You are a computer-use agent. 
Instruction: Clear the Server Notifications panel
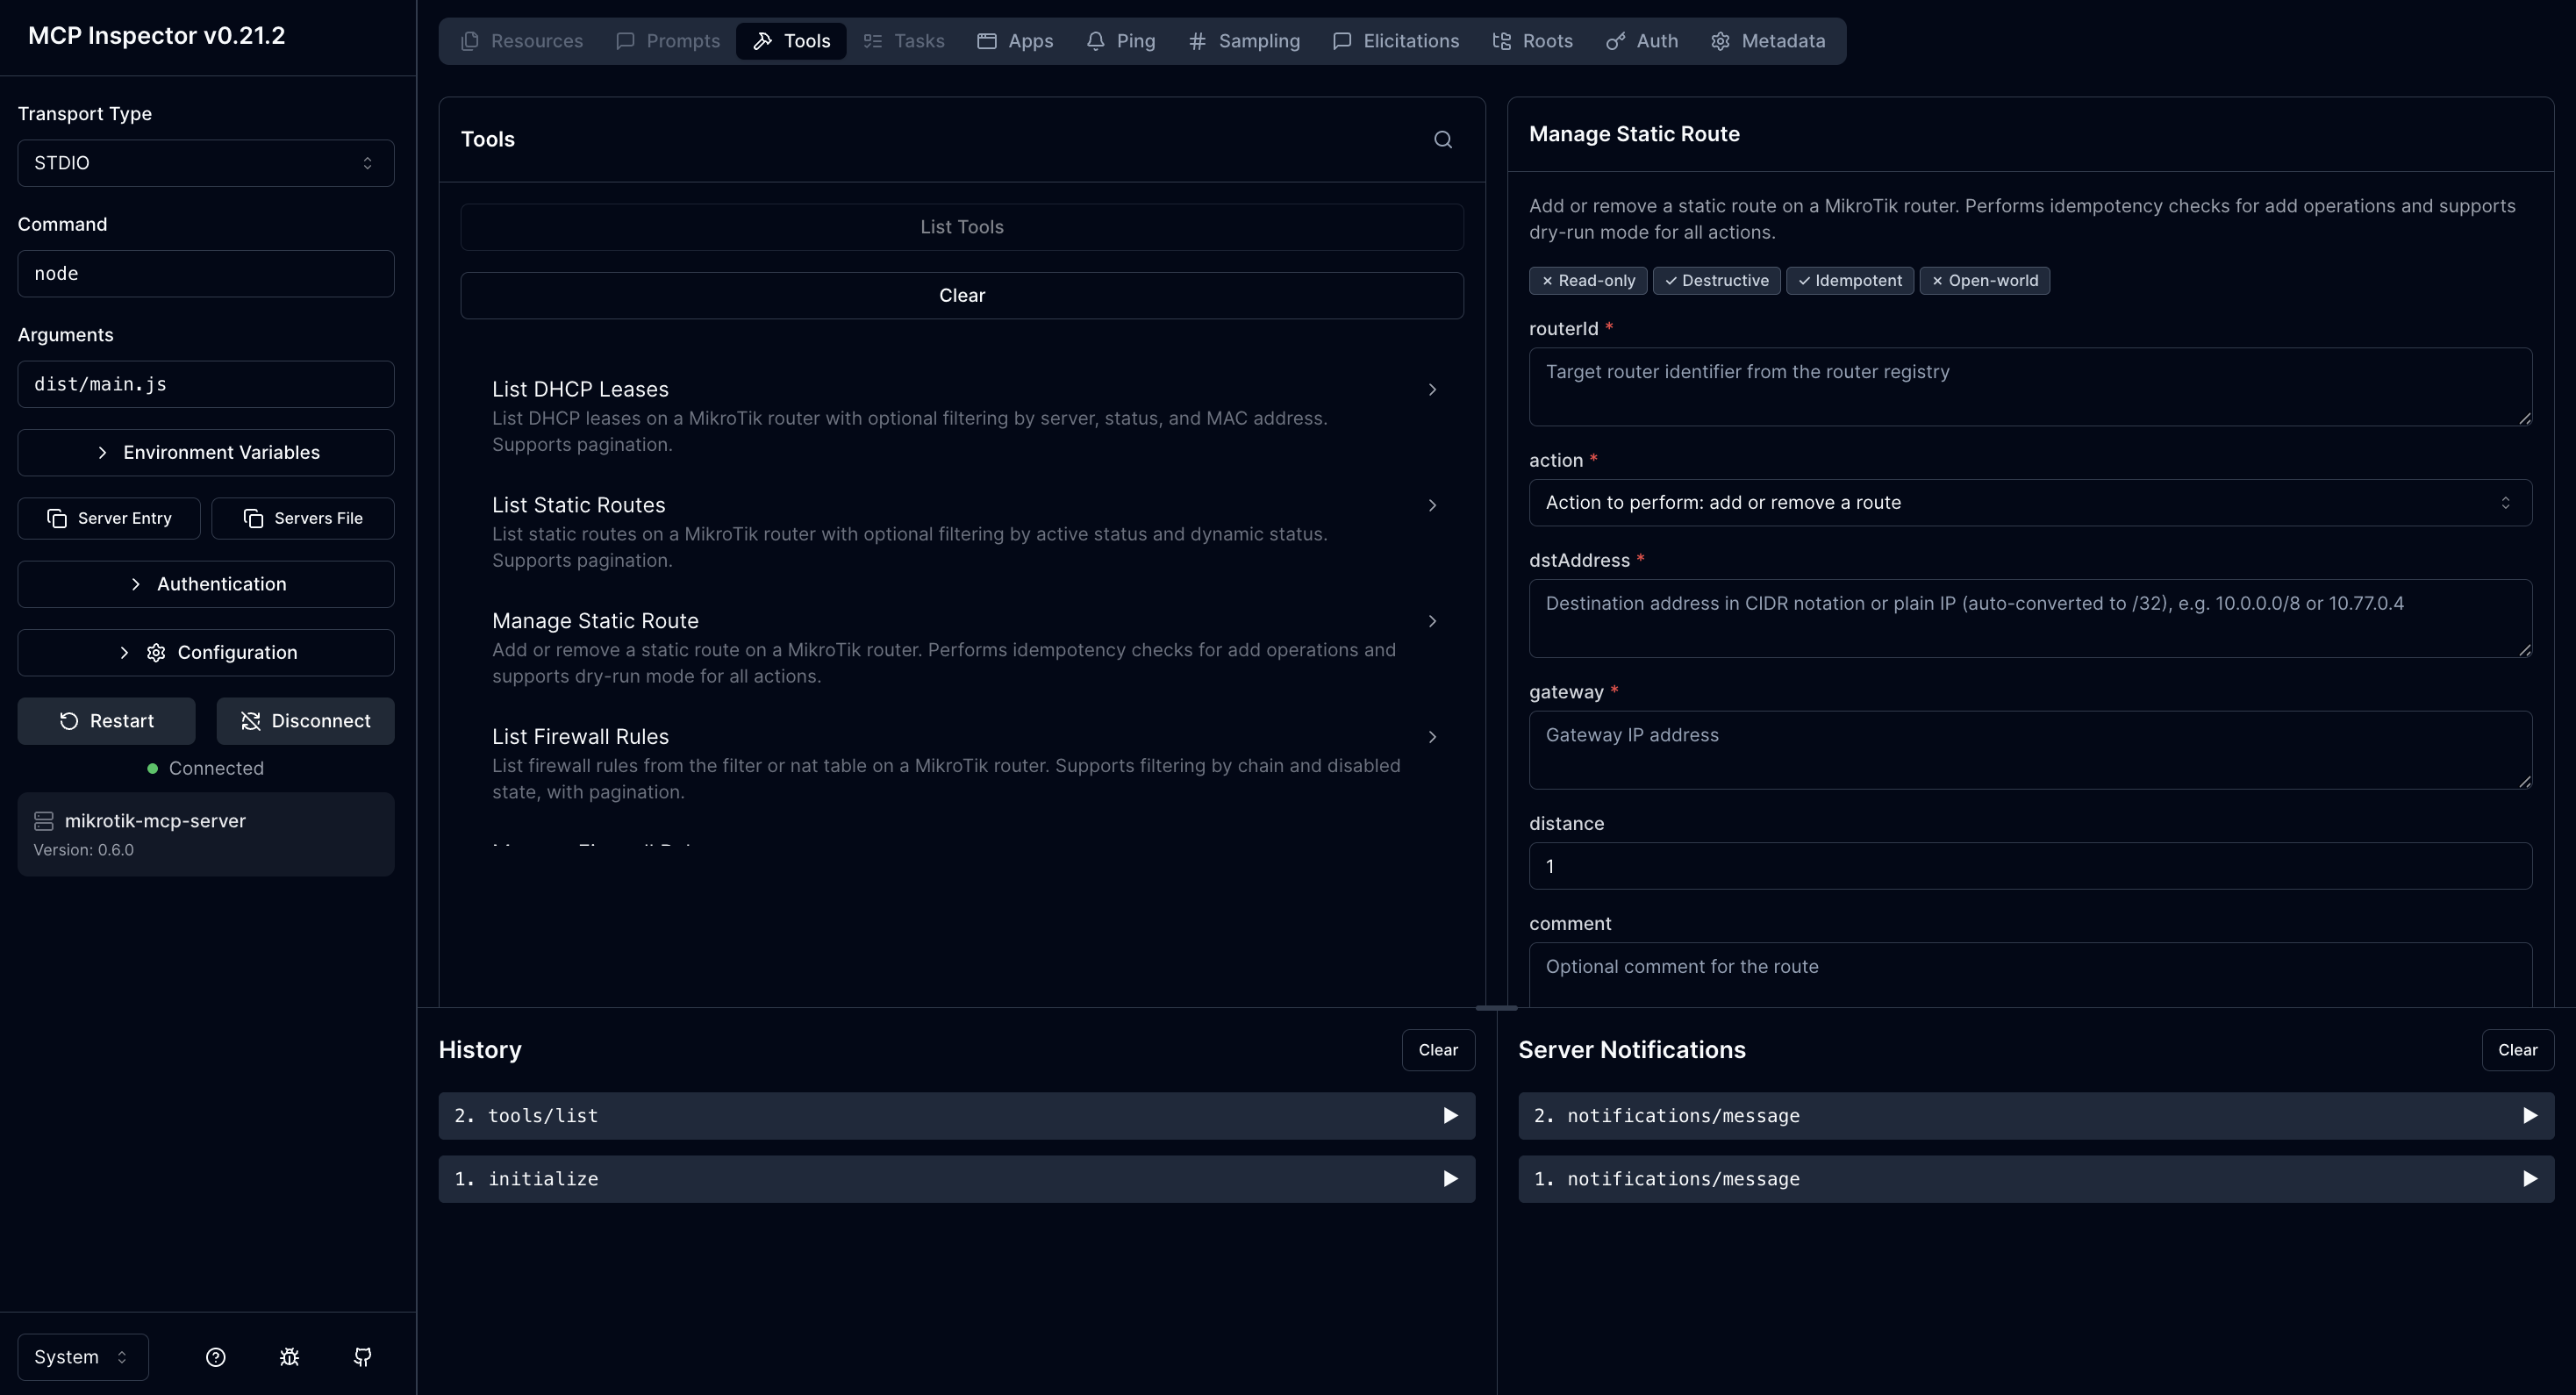2517,1050
